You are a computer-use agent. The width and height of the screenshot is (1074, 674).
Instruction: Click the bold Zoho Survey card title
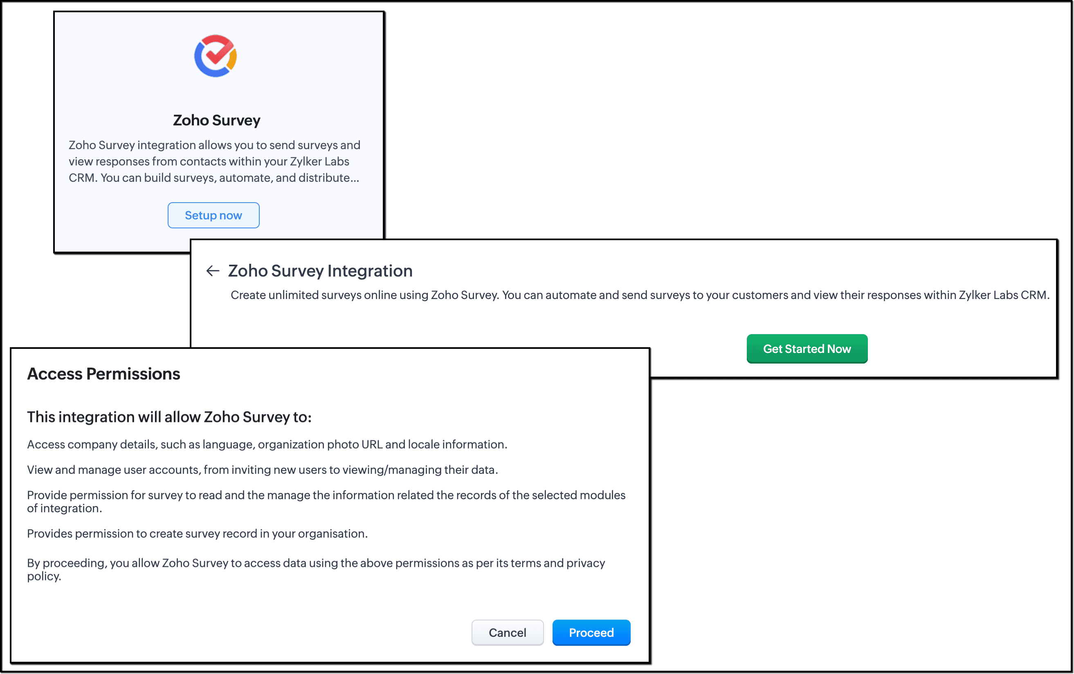pos(216,120)
